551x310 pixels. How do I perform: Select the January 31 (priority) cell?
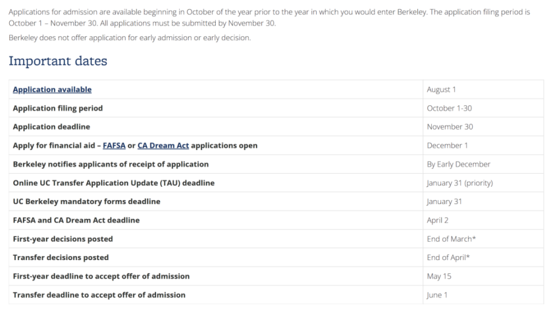pyautogui.click(x=460, y=183)
